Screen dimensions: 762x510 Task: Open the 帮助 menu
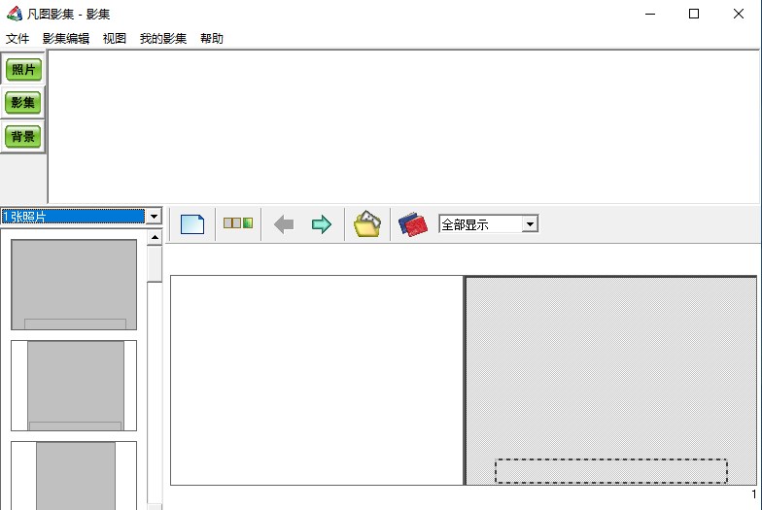click(x=212, y=39)
